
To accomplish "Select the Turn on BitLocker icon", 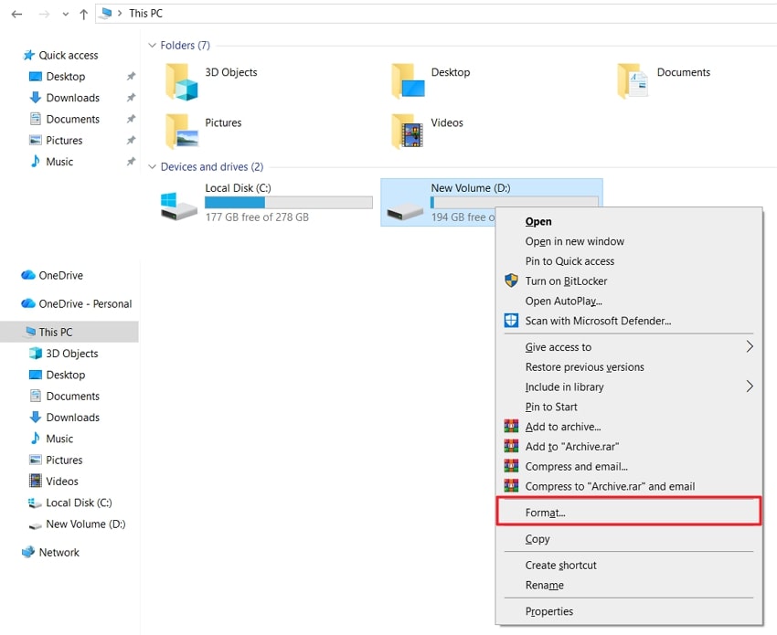I will tap(511, 280).
